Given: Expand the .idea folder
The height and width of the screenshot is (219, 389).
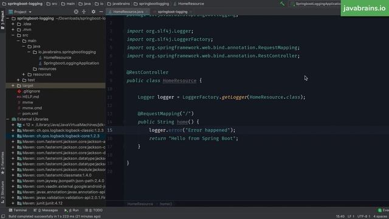Looking at the screenshot, I should [x=13, y=24].
